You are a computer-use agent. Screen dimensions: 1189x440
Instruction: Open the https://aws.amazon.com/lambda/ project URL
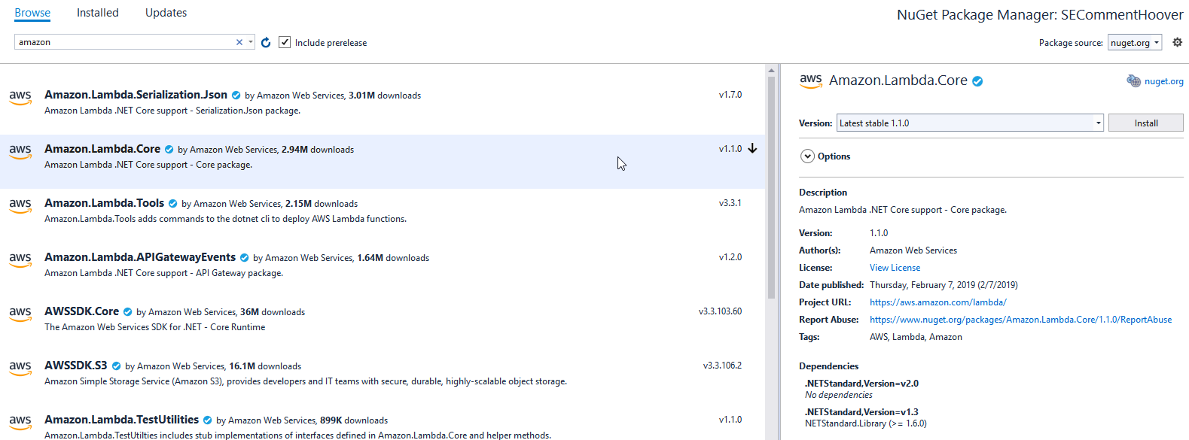pos(937,302)
